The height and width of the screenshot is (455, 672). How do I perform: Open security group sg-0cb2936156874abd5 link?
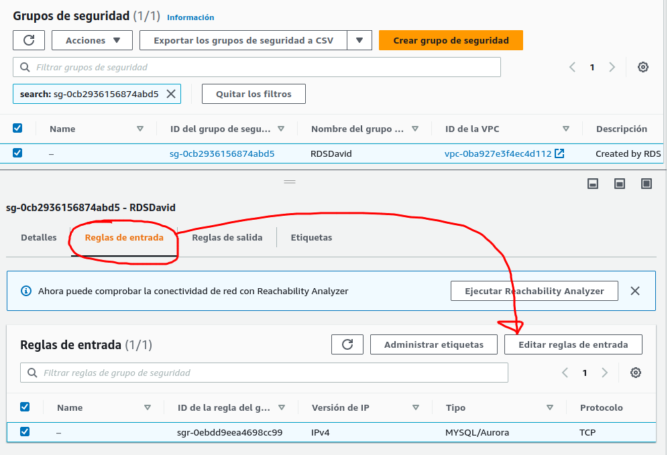222,153
